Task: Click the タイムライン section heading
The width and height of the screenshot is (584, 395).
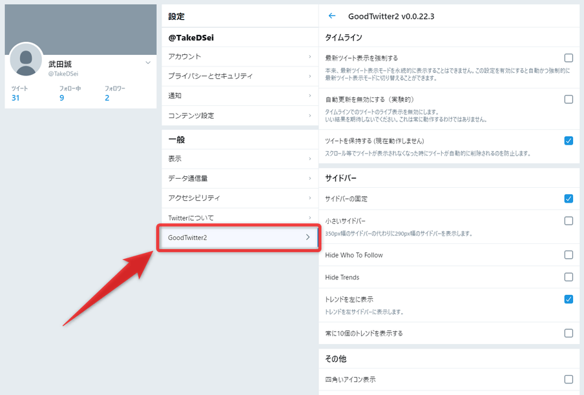Action: pos(344,37)
